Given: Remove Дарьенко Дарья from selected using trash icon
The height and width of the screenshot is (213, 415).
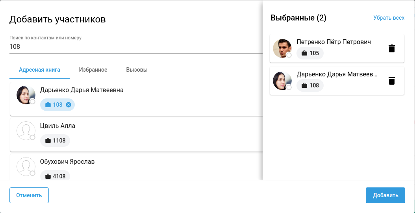Looking at the screenshot, I should coord(391,81).
